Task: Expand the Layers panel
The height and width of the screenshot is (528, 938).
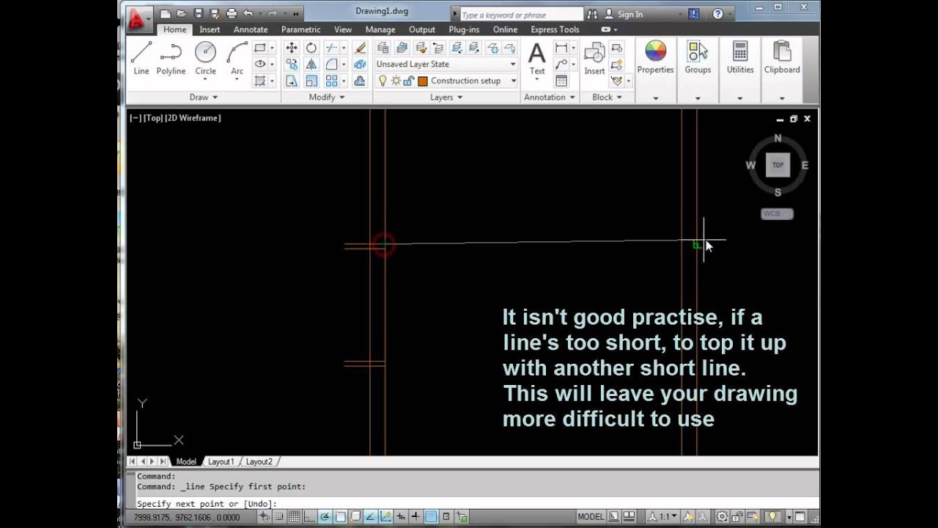Action: [x=446, y=97]
